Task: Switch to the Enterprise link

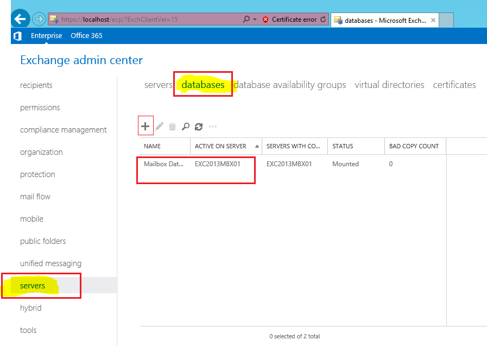Action: (x=46, y=36)
